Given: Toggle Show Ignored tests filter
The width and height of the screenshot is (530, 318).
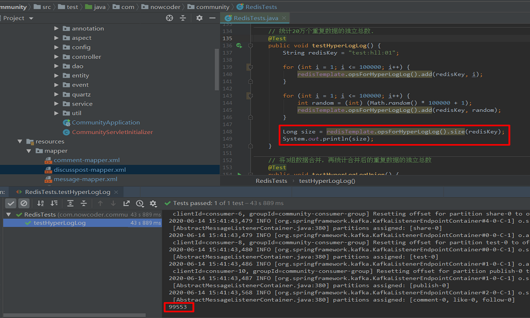Looking at the screenshot, I should (24, 203).
